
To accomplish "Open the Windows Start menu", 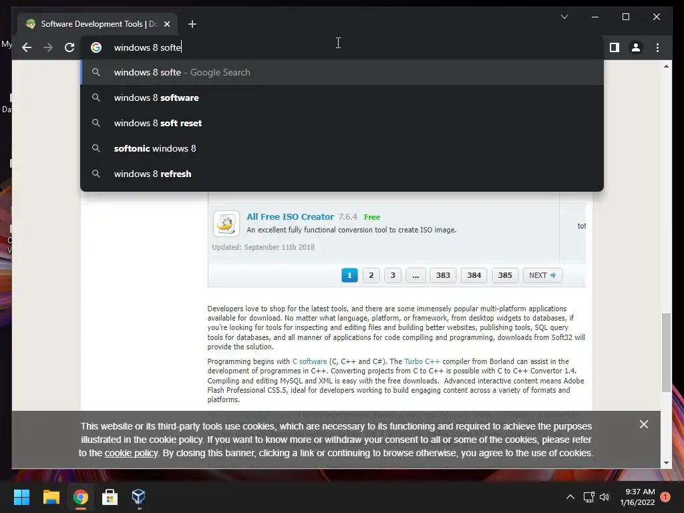I will click(21, 497).
